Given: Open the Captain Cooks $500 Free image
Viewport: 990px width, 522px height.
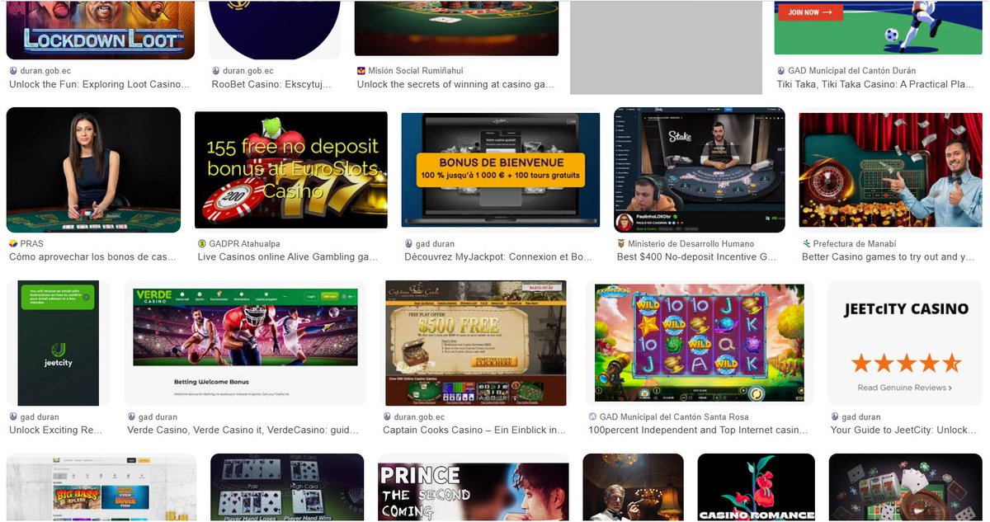Looking at the screenshot, I should coord(476,343).
